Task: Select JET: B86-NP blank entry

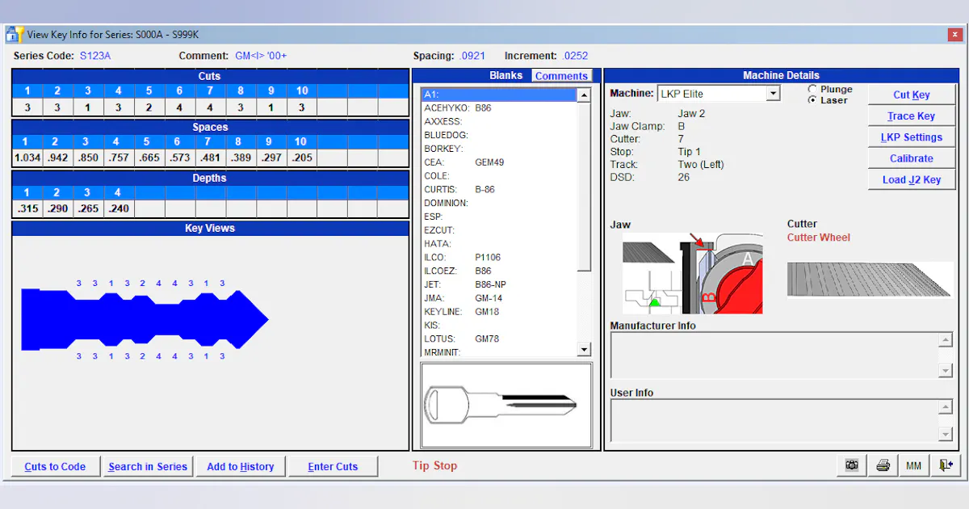Action: coord(499,284)
